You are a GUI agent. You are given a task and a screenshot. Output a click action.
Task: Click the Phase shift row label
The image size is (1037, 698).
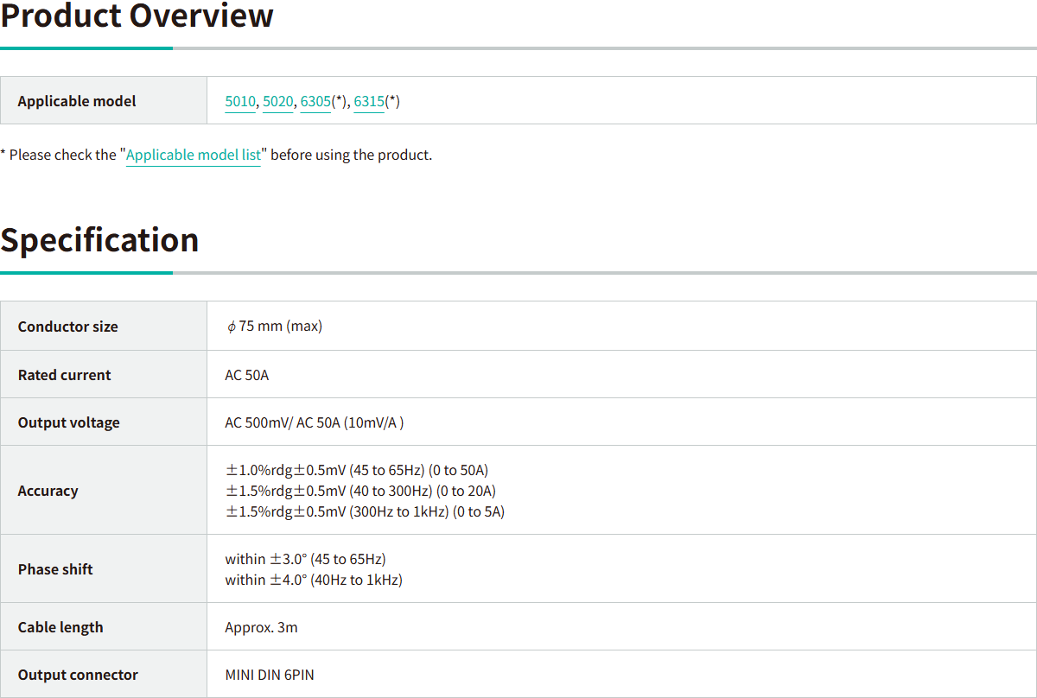pyautogui.click(x=55, y=569)
